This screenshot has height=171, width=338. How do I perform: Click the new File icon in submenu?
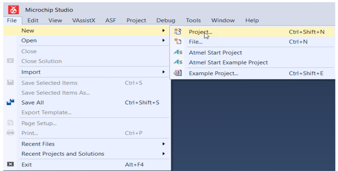point(178,41)
